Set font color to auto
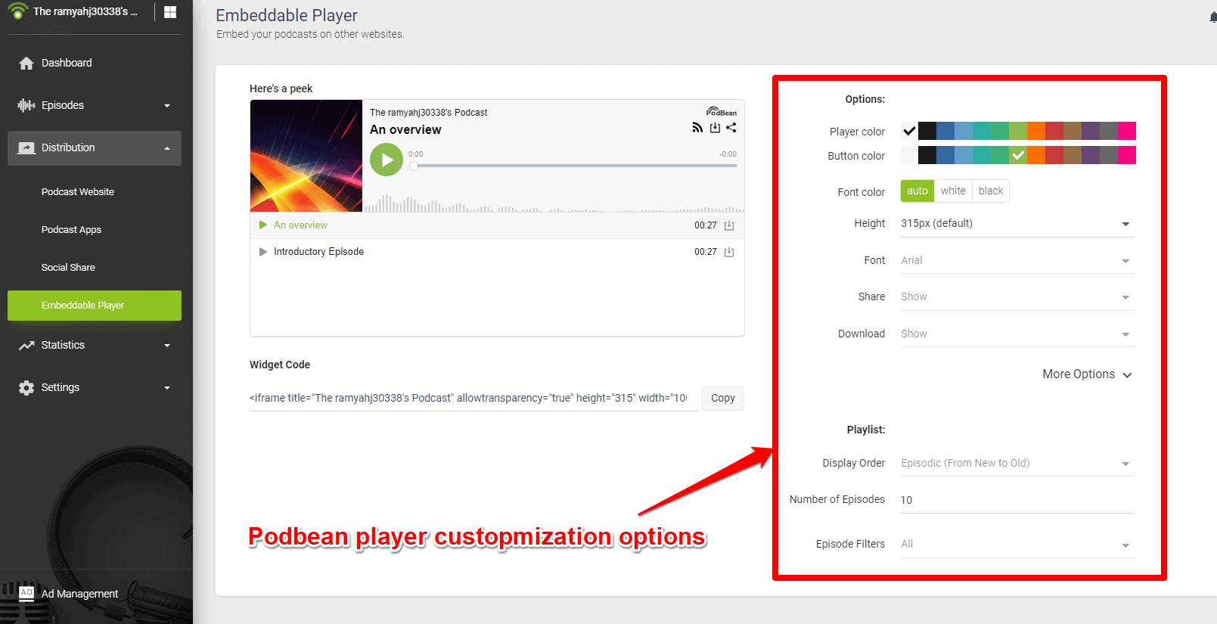1217x624 pixels. tap(917, 191)
